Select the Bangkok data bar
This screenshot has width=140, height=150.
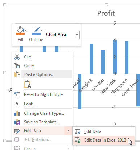[92, 59]
